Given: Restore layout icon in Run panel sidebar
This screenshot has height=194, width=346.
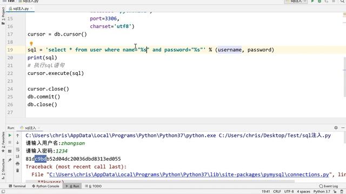Looking at the screenshot, I should point(10,151).
